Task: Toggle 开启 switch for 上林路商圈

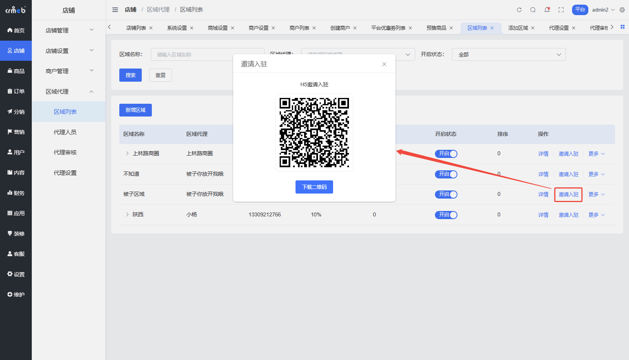Action: [x=446, y=154]
